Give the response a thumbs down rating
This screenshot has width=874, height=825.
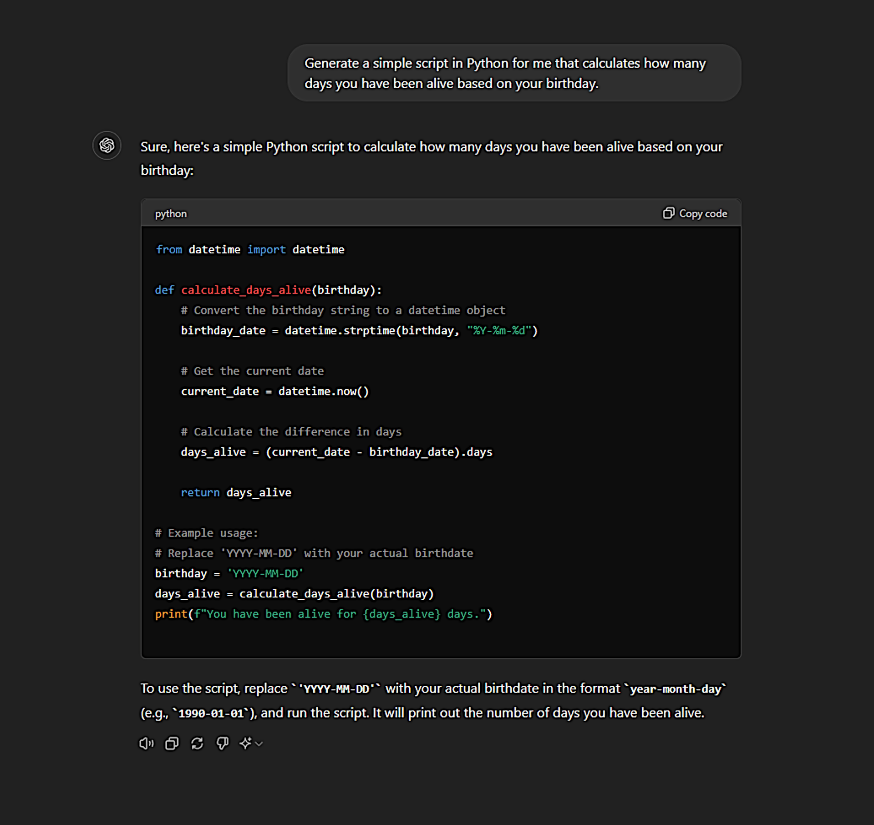click(x=223, y=743)
